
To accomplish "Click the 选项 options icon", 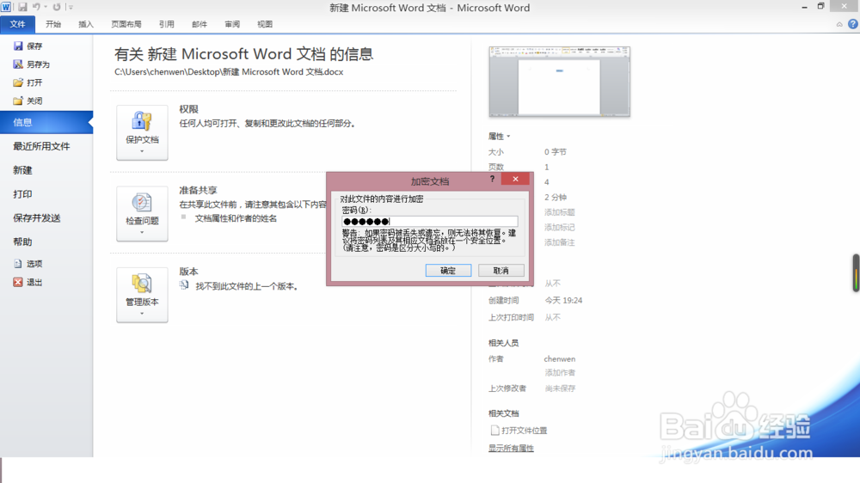I will [x=18, y=264].
